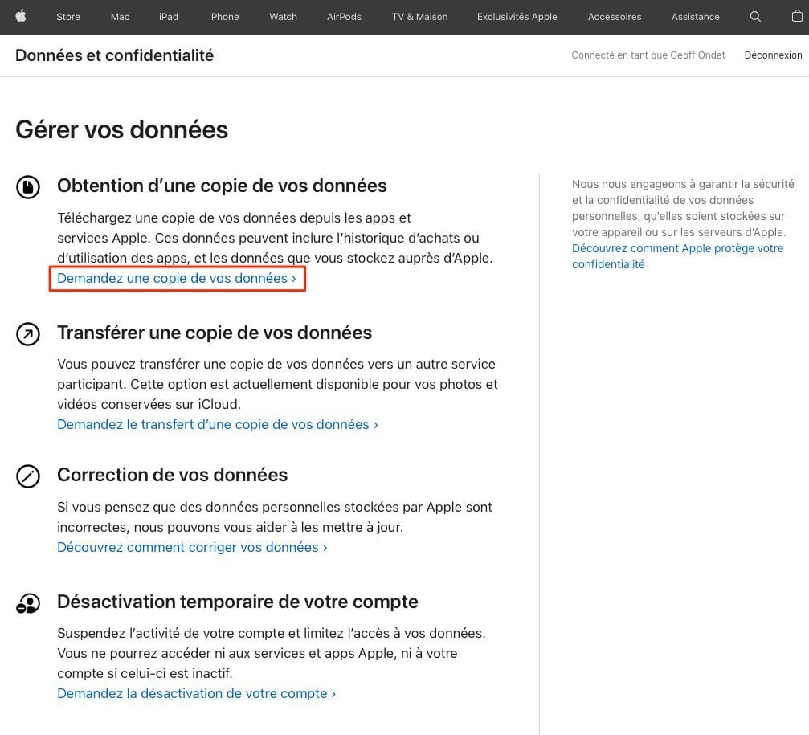Viewport: 809px width, 735px height.
Task: Click the pencil icon beside Correction
Action: click(28, 476)
